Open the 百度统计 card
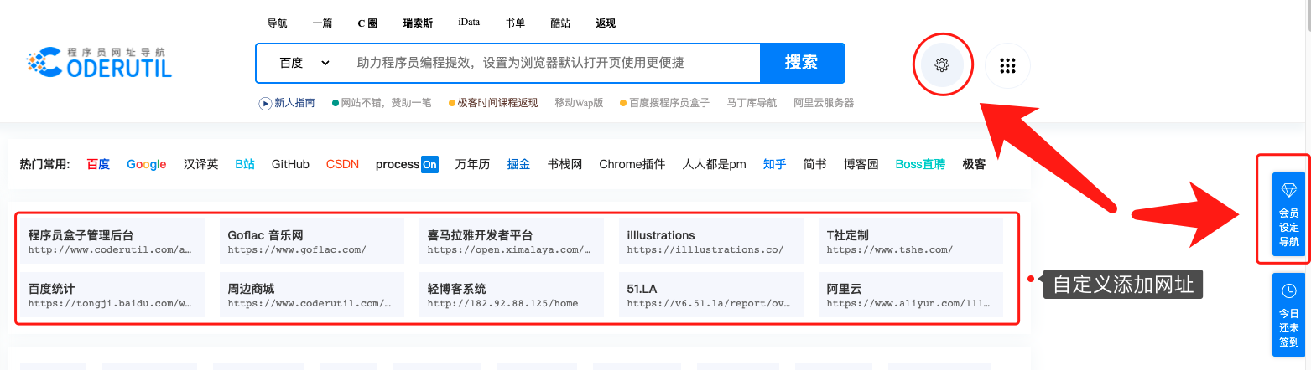This screenshot has width=1311, height=370. 112,295
